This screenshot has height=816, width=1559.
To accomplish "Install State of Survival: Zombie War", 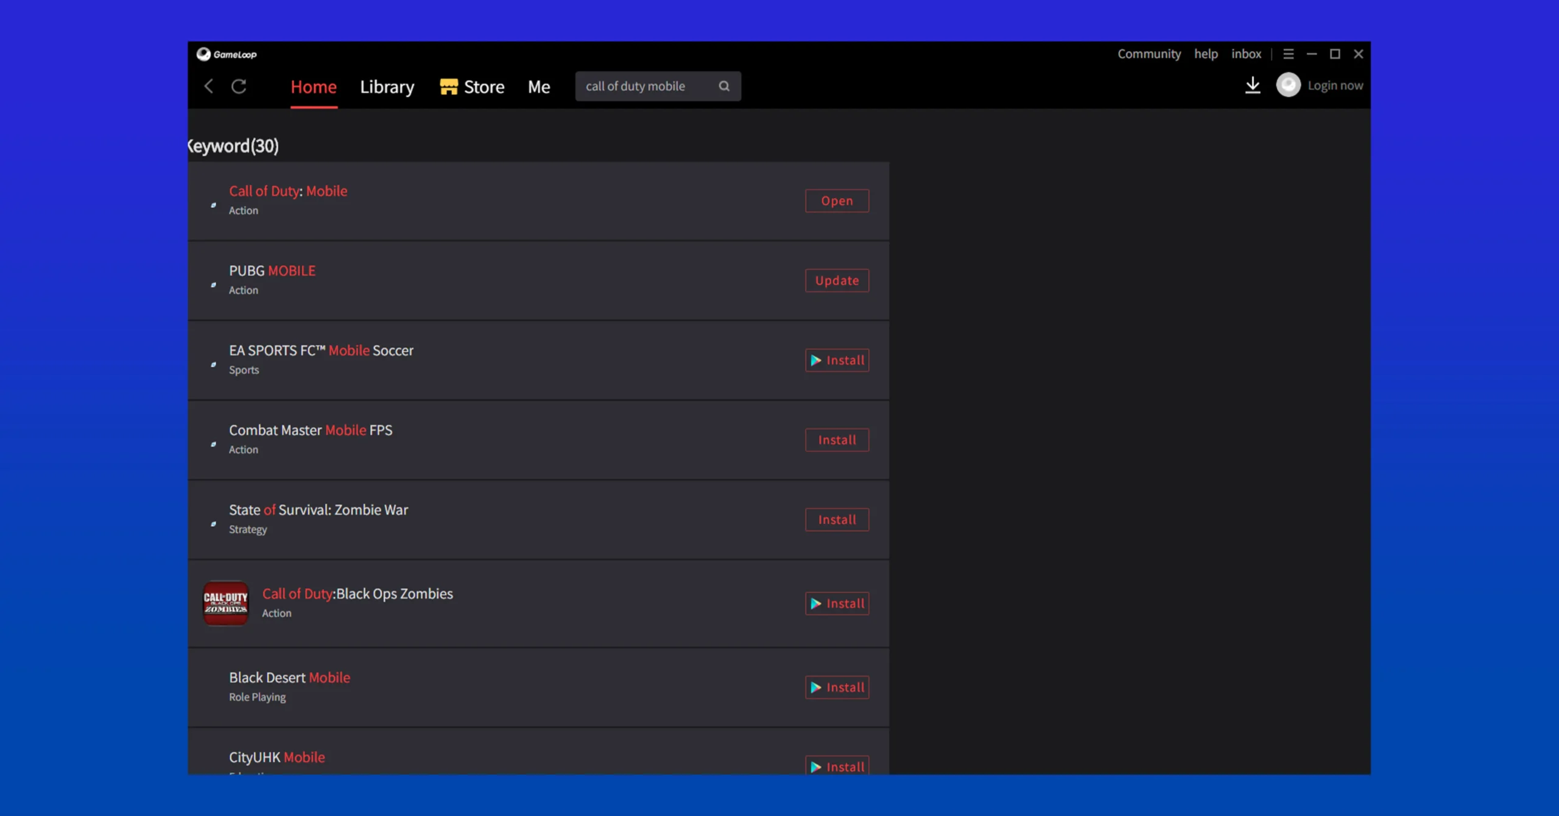I will pyautogui.click(x=837, y=520).
